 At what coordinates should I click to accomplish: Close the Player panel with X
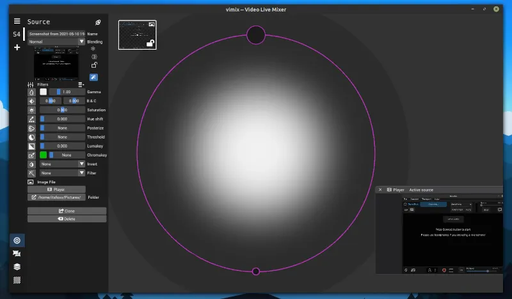click(x=380, y=190)
